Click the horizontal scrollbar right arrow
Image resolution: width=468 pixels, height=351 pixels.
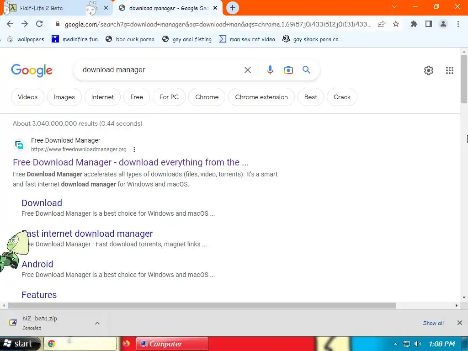coord(457,305)
